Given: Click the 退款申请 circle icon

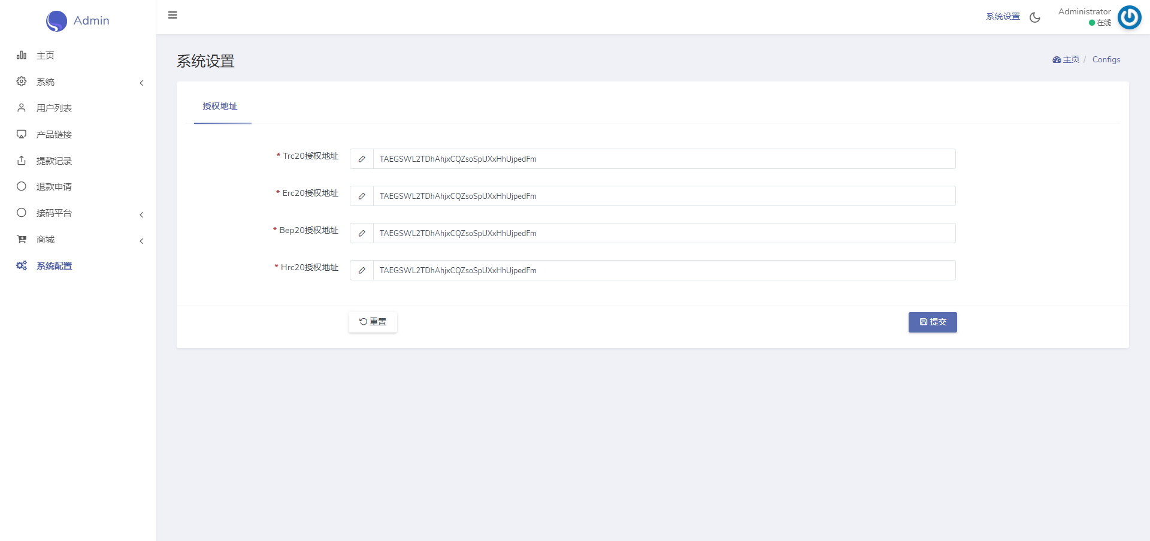Looking at the screenshot, I should 22,186.
